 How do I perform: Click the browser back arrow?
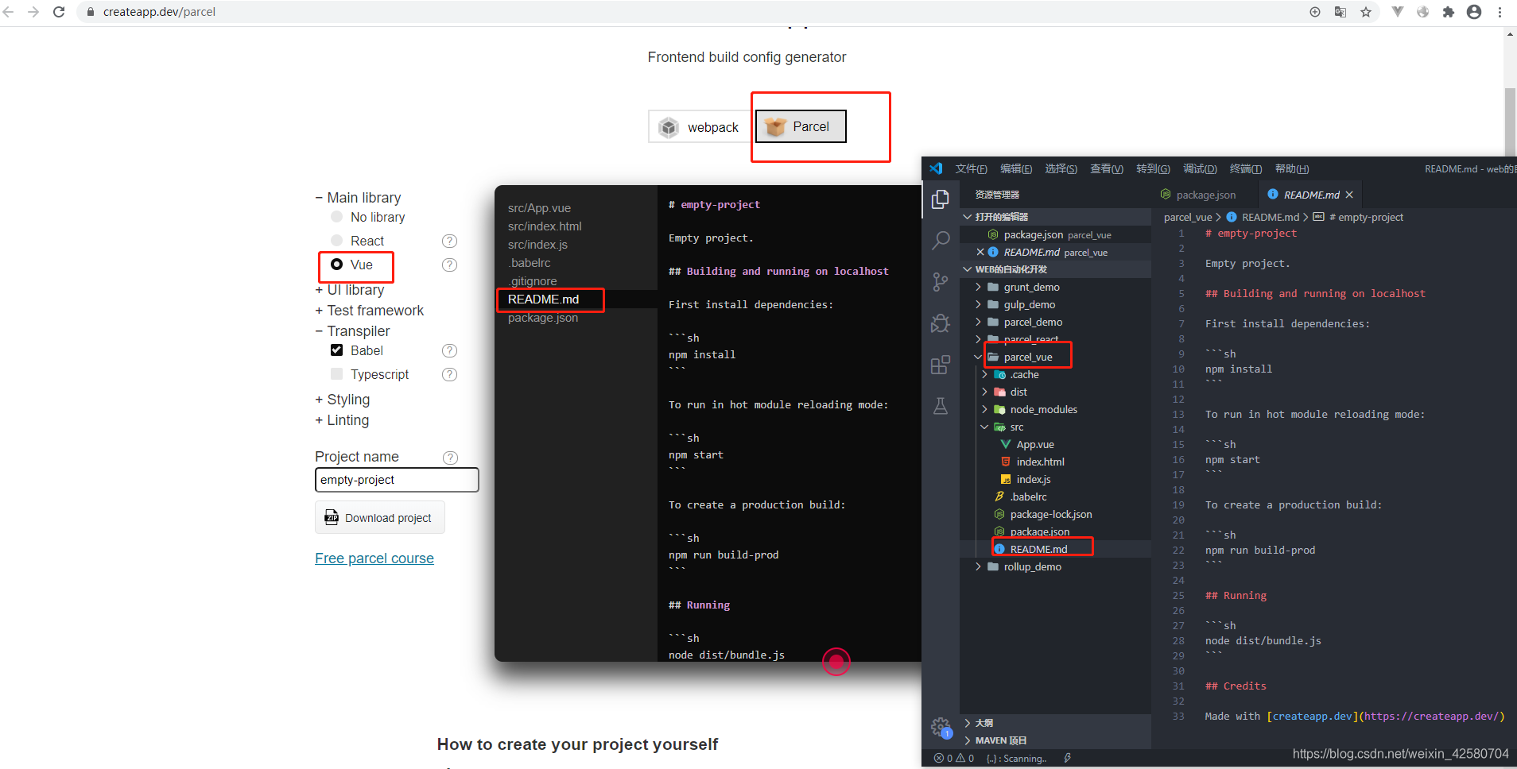(9, 12)
